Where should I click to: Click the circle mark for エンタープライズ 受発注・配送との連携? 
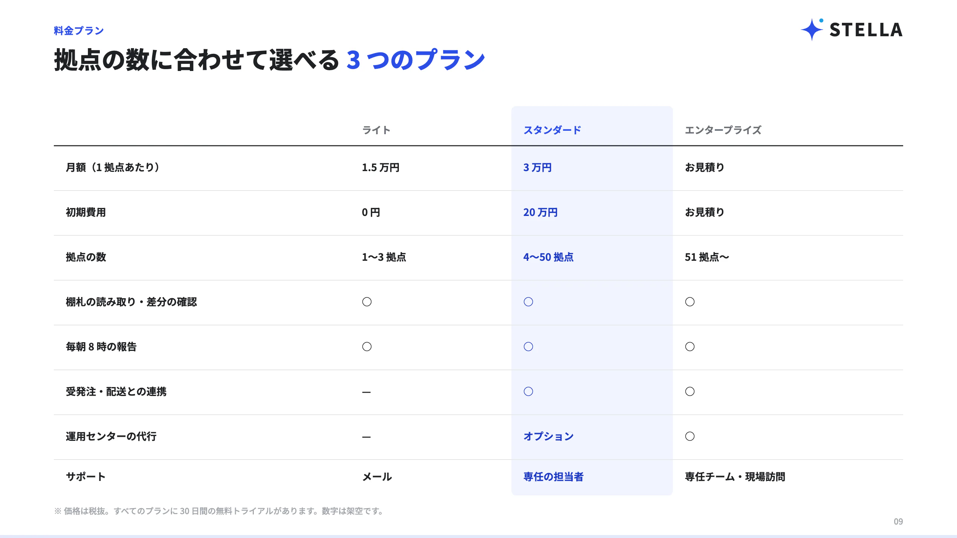tap(690, 392)
